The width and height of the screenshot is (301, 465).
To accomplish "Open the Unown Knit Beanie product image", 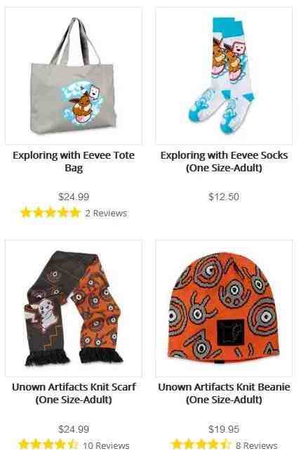I will point(224,308).
